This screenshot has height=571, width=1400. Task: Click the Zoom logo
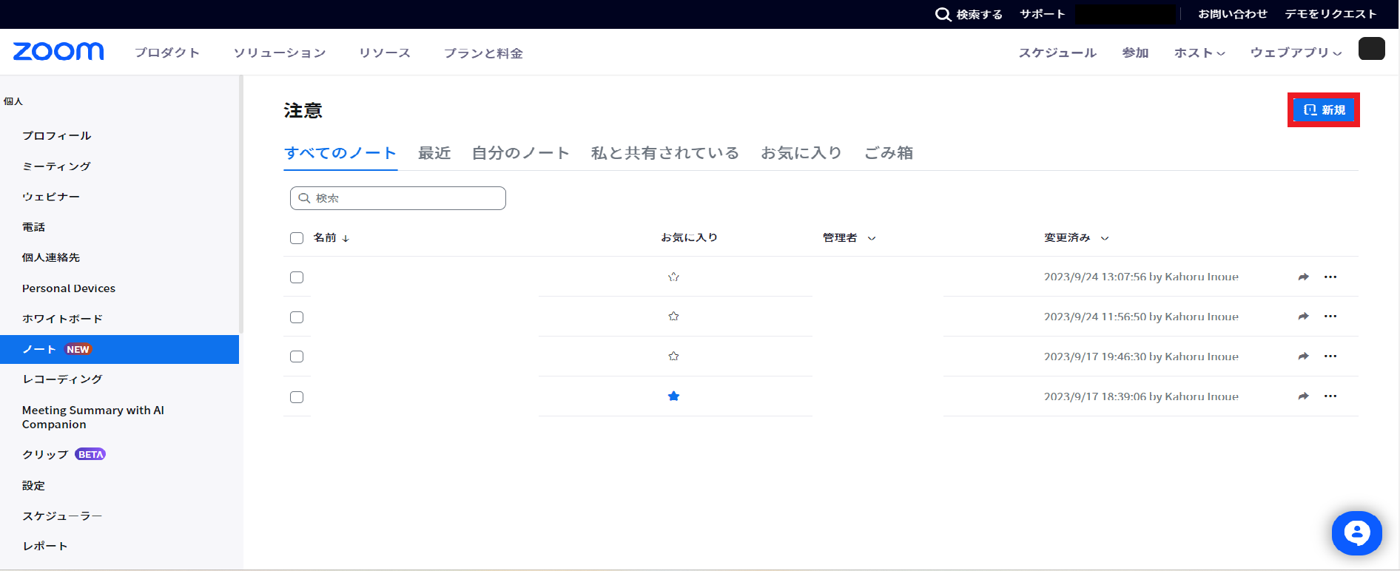click(58, 52)
